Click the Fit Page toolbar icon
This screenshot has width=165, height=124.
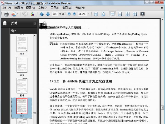point(103,14)
